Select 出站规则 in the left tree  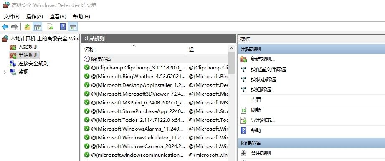coord(28,55)
